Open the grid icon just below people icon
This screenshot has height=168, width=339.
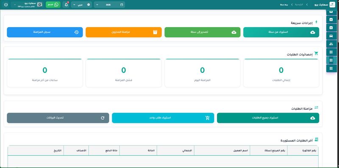[x=331, y=52]
